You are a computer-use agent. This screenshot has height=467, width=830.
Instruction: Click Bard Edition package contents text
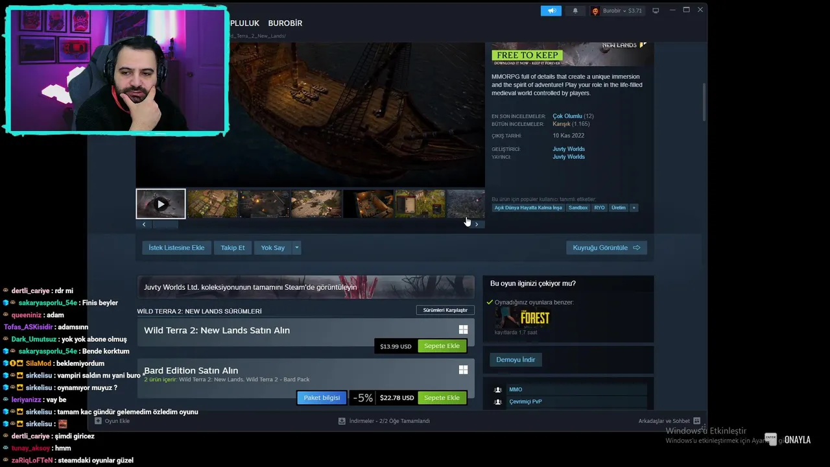[226, 379]
